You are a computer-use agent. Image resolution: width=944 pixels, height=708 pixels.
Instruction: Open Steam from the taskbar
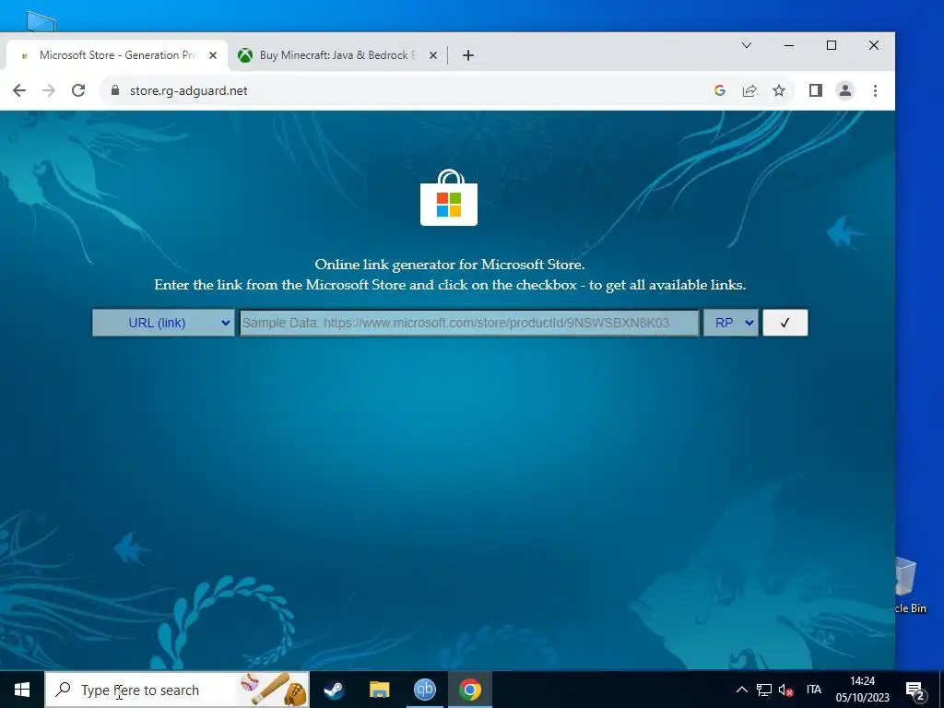(334, 690)
